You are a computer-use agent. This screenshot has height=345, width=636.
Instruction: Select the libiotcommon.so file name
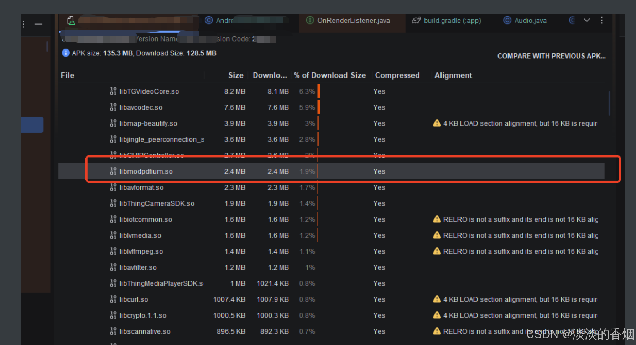146,219
